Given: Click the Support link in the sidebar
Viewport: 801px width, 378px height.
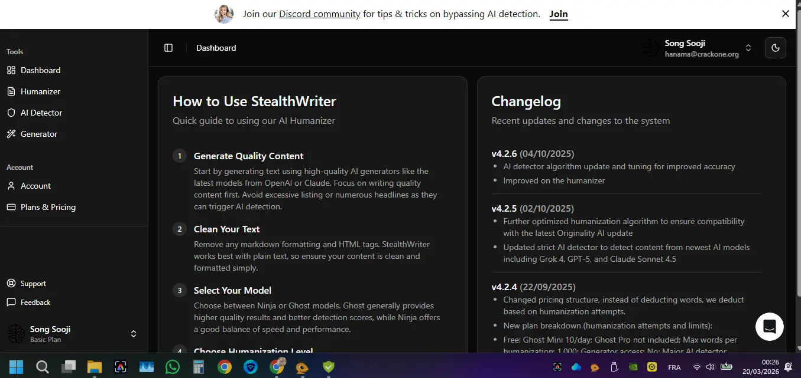Looking at the screenshot, I should click(33, 284).
